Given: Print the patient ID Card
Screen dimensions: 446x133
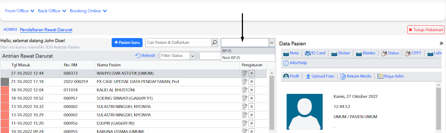Looking at the screenshot, I should click(x=315, y=53).
